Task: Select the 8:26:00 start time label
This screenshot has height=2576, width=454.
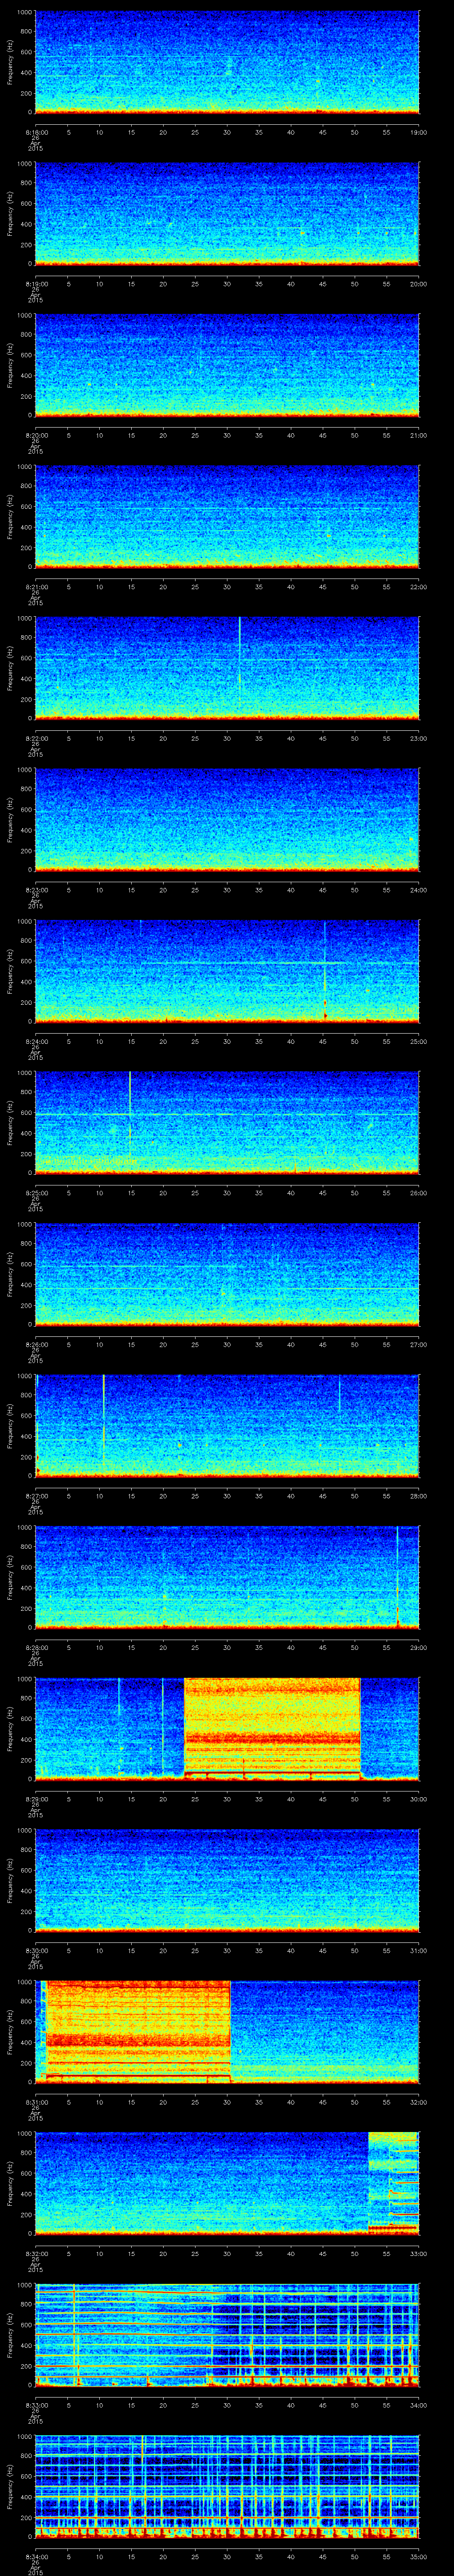Action: pyautogui.click(x=36, y=1344)
